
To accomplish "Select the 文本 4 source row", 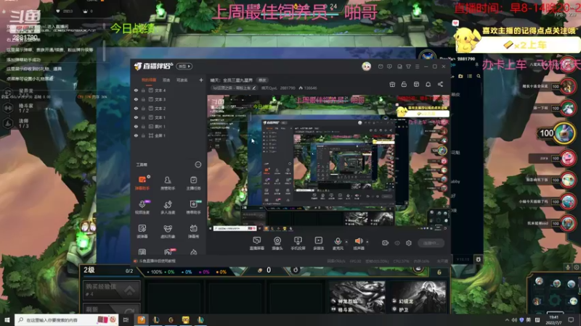I will [x=168, y=90].
